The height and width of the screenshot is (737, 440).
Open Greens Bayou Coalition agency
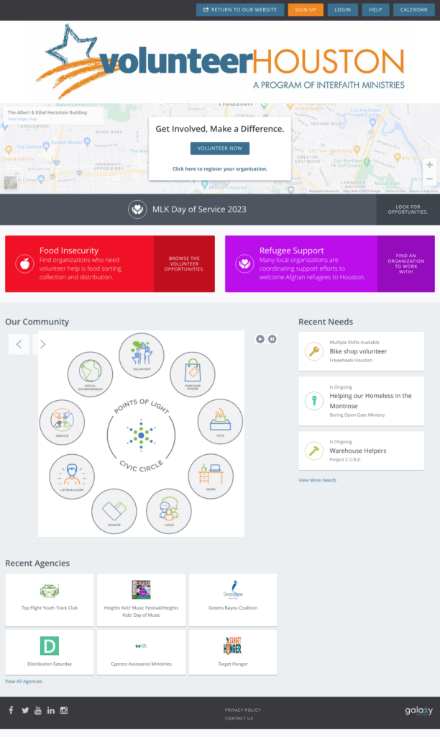[x=233, y=600]
